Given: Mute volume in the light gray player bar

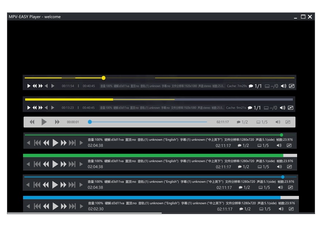Looking at the screenshot, I should [x=278, y=122].
